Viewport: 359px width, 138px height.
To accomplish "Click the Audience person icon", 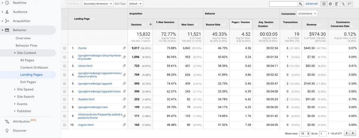I will [7, 12].
